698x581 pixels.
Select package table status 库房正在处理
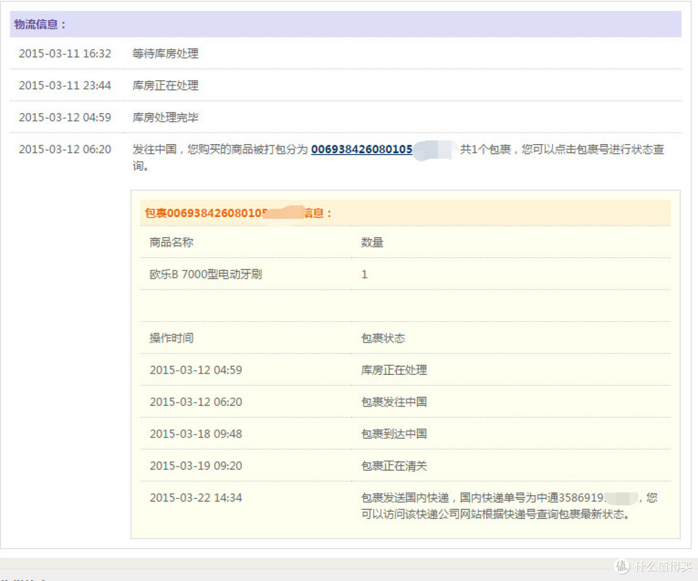coord(394,370)
